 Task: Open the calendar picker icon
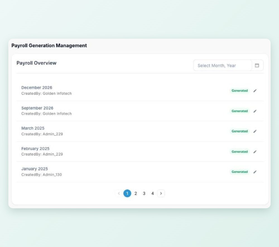[x=257, y=65]
